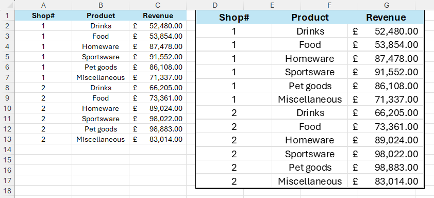434x198 pixels.
Task: Select row 5 header number
Action: 7,57
